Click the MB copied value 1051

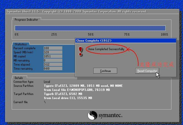(x=53, y=56)
